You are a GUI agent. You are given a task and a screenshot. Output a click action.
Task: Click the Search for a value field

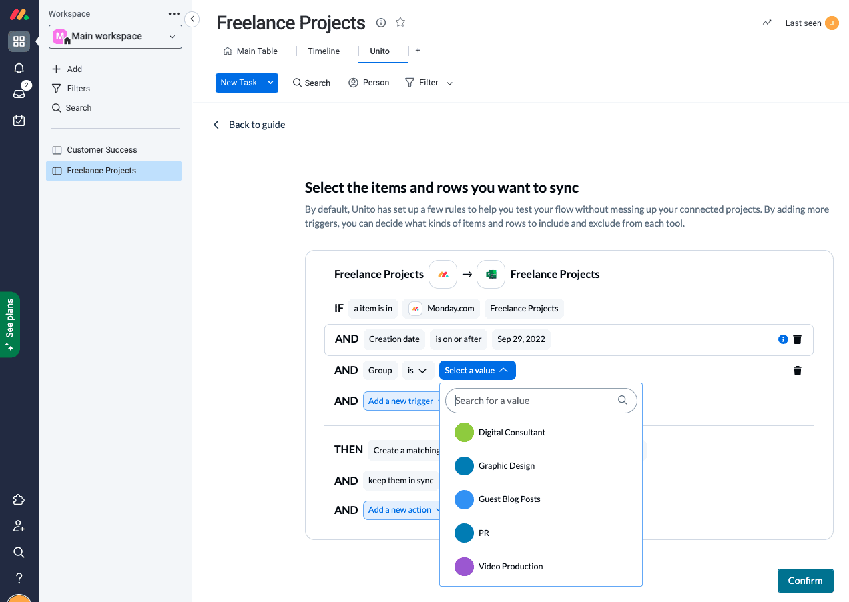541,401
